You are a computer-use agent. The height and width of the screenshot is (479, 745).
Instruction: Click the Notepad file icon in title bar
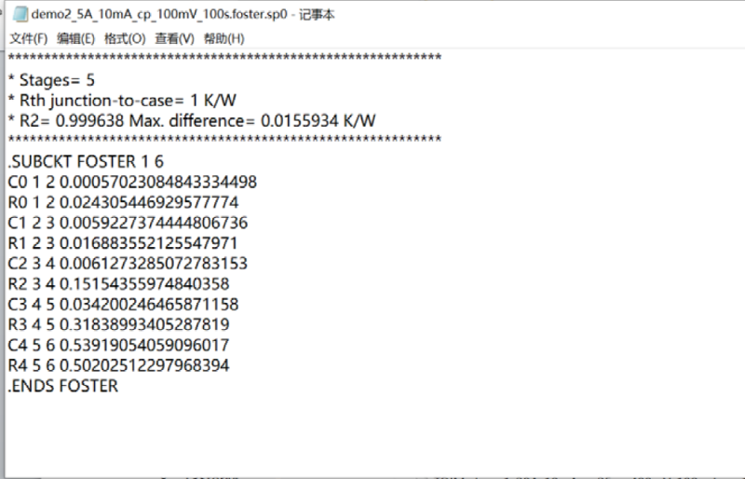tap(20, 14)
